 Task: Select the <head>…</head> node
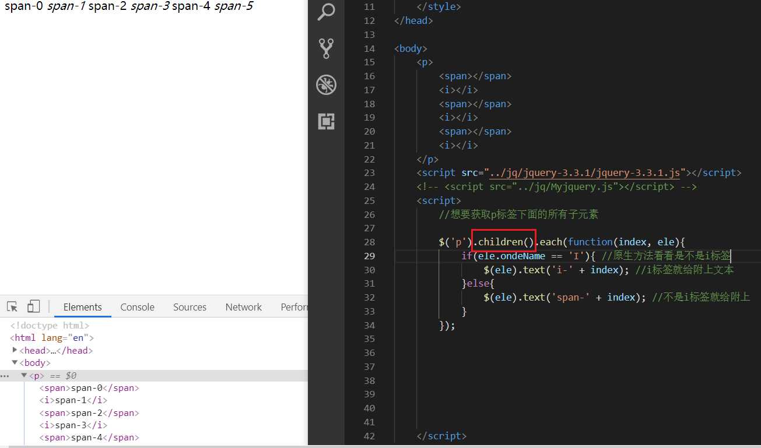point(56,350)
